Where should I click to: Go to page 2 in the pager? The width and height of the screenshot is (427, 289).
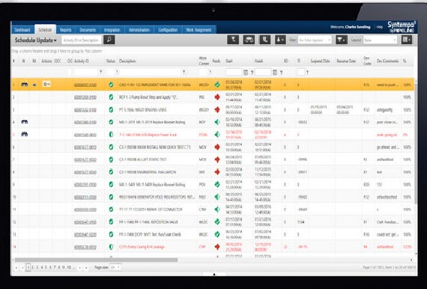point(32,267)
